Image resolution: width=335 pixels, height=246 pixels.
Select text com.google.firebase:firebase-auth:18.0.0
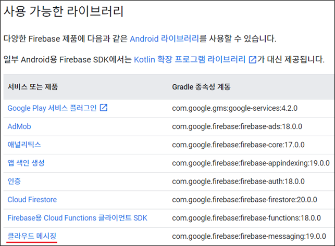pos(239,182)
